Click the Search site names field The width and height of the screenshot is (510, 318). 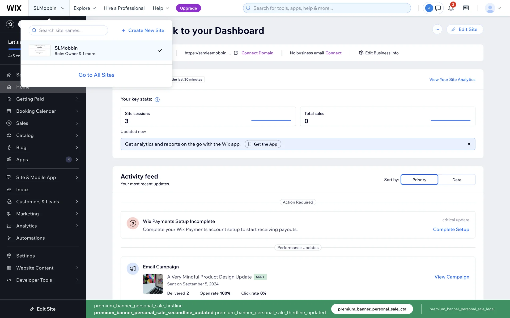[x=69, y=30]
